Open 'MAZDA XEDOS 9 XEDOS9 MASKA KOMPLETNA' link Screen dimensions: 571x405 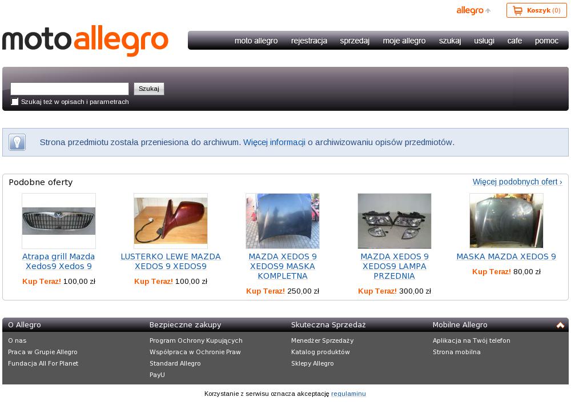(283, 266)
